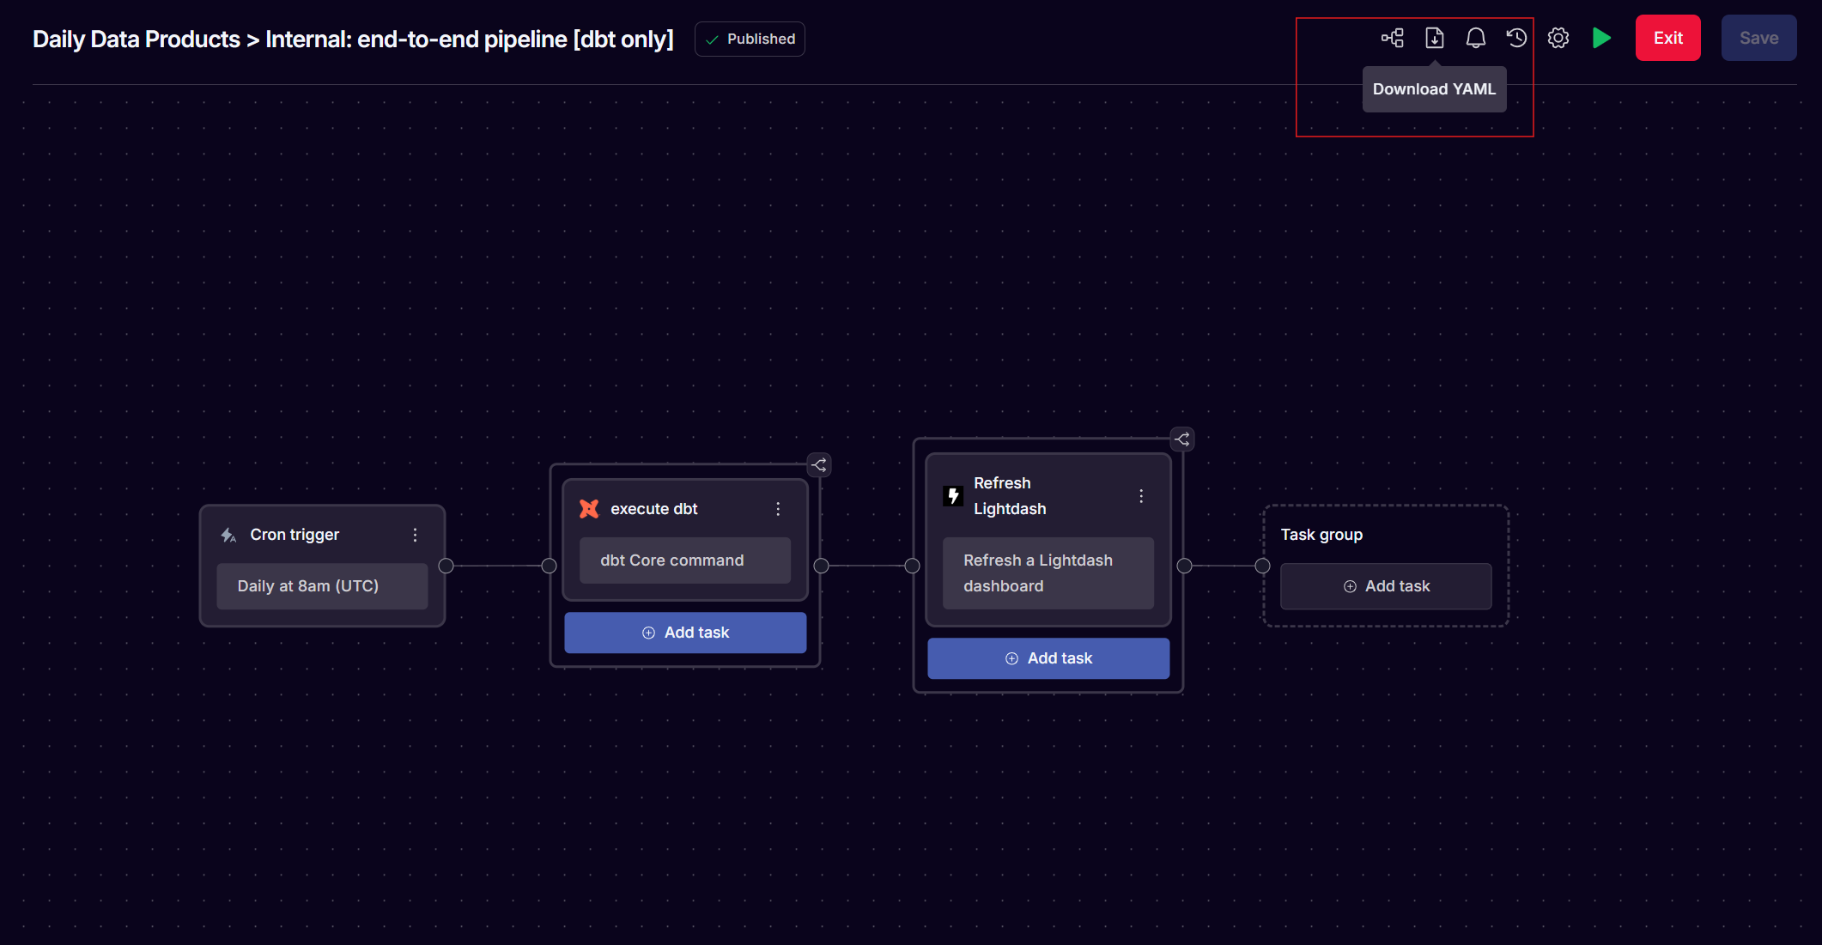Click the dbt logo icon
1822x945 pixels.
coord(589,509)
